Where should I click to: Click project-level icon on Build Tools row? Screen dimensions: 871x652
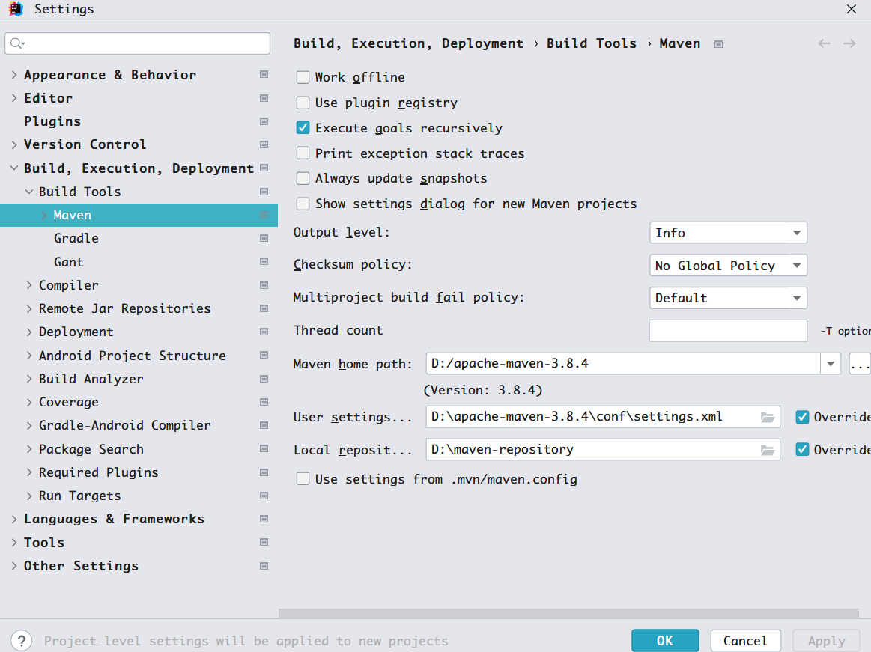point(264,192)
